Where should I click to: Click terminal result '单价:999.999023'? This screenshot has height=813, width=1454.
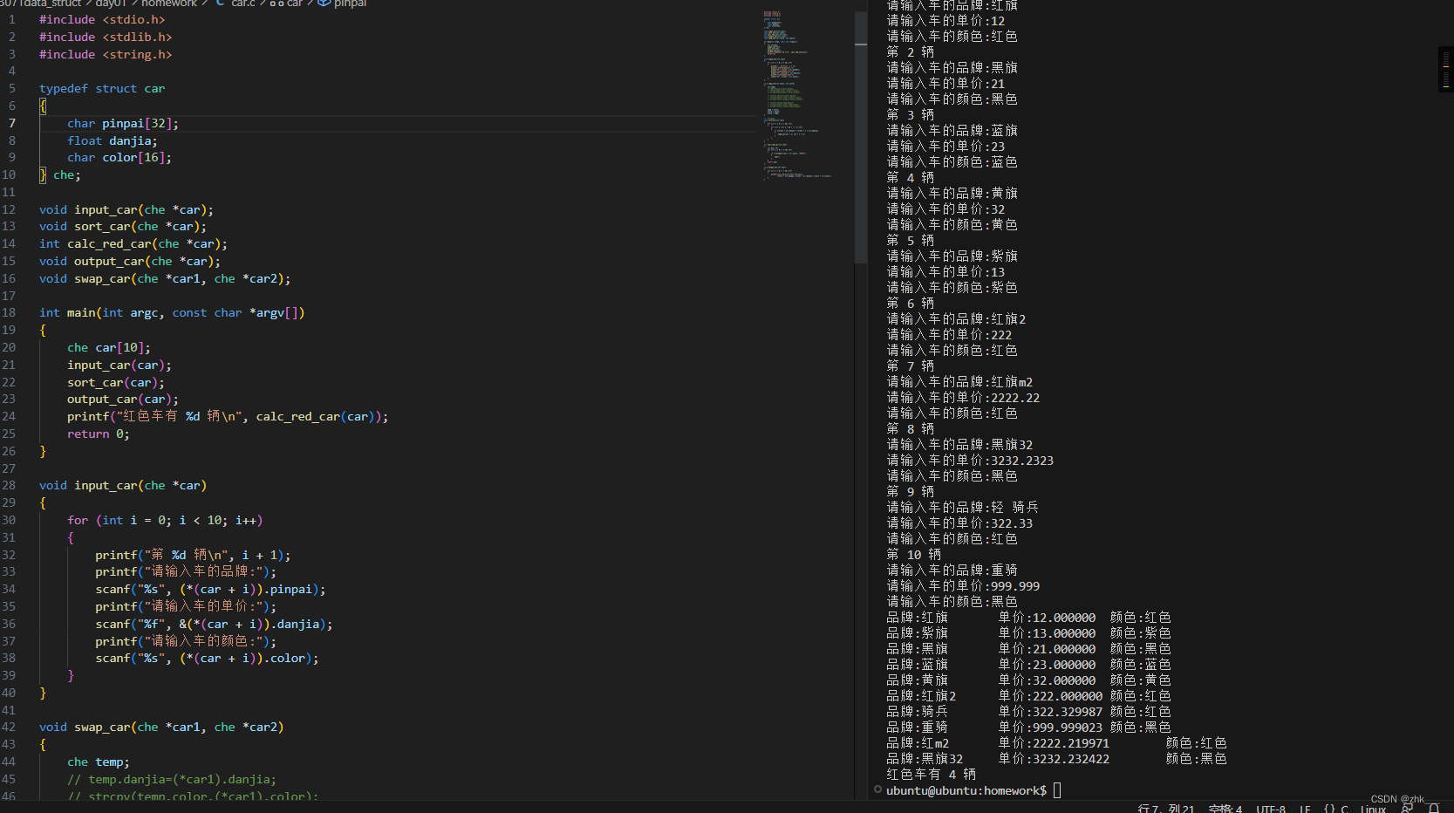1050,727
